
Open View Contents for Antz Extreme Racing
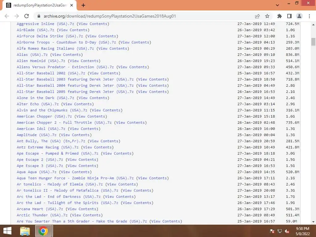pos(97,147)
